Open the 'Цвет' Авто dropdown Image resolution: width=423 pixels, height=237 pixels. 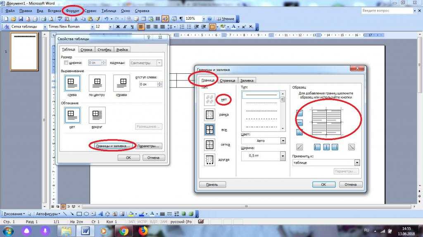pyautogui.click(x=283, y=141)
